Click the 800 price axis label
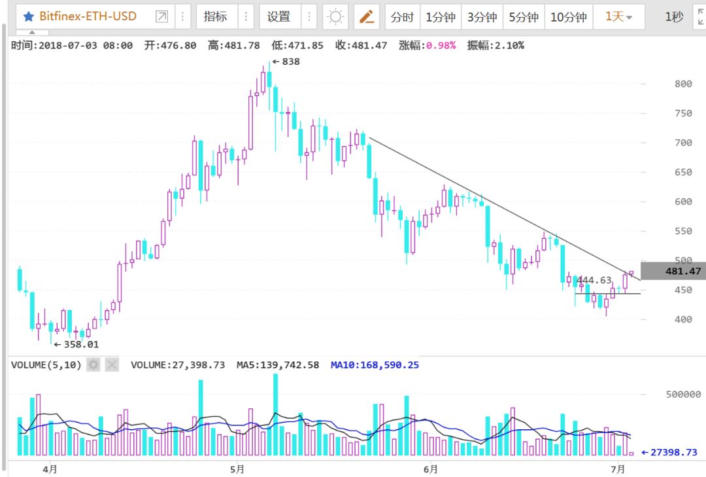Image resolution: width=706 pixels, height=477 pixels. [x=683, y=84]
